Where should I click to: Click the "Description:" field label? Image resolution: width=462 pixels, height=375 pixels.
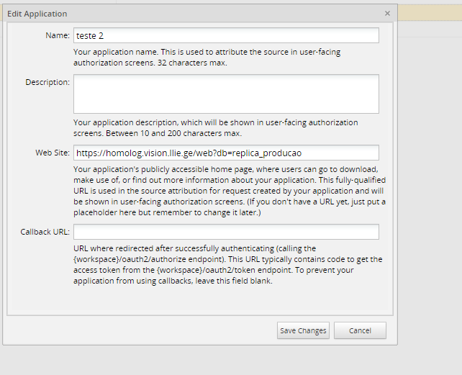pos(47,82)
